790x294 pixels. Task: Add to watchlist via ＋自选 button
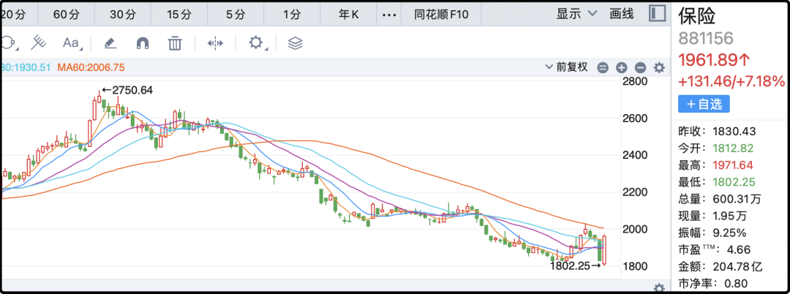(x=704, y=104)
